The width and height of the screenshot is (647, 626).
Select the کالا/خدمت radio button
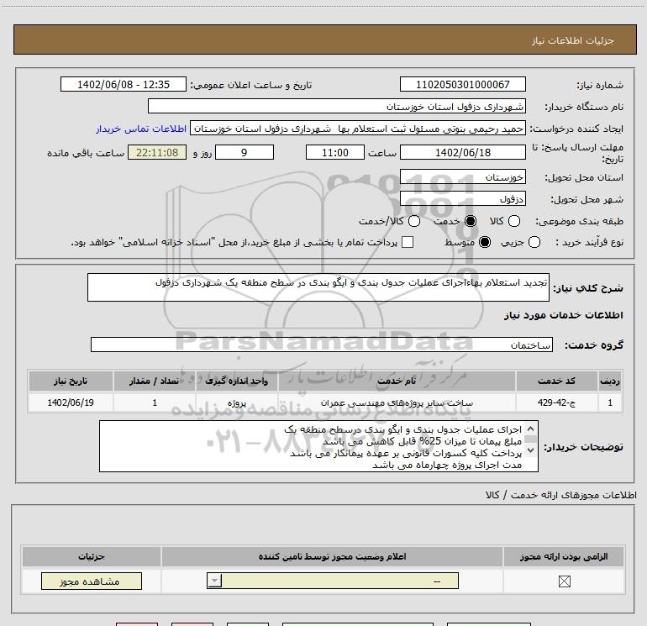[414, 221]
